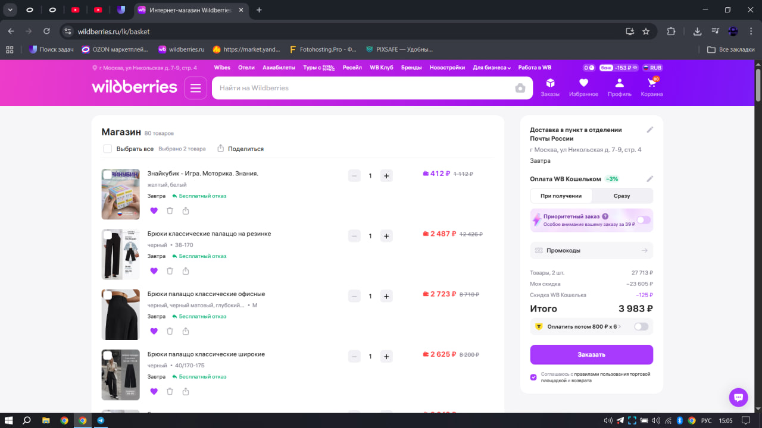Open Все закладки bookmarks folder
Image resolution: width=762 pixels, height=428 pixels.
[x=731, y=49]
